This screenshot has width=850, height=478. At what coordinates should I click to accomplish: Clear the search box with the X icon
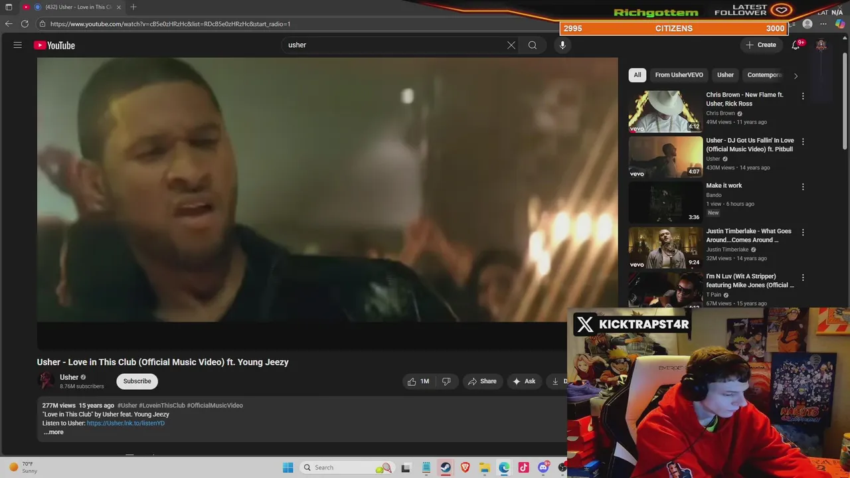coord(511,45)
